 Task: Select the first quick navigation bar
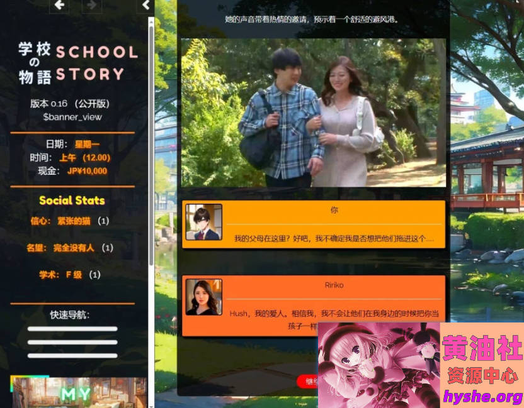coord(72,329)
